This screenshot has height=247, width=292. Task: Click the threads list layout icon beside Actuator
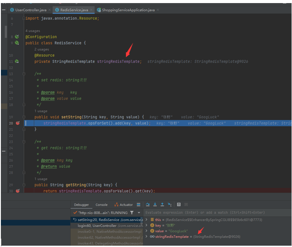pos(139,205)
